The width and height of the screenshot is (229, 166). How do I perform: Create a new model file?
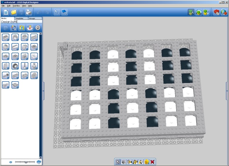[6, 12]
